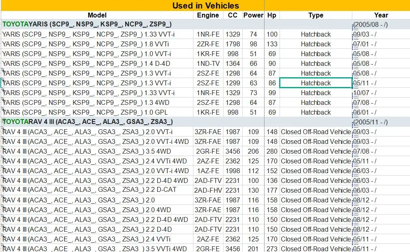Click CC cell 1998

coord(233,171)
